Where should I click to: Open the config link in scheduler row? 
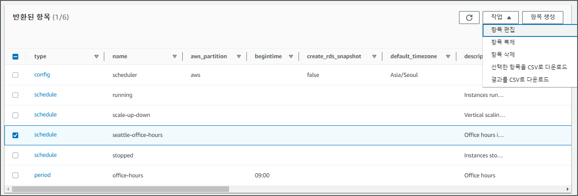coord(42,75)
